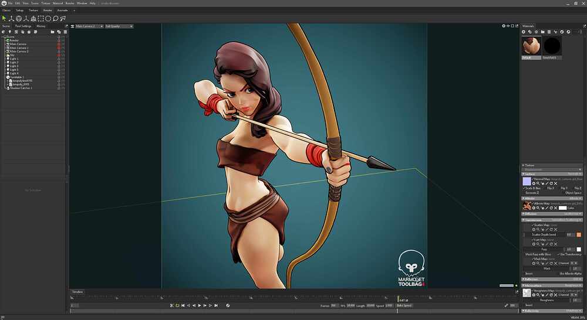This screenshot has width=587, height=320.
Task: Enable Object Space option
Action: pos(573,193)
